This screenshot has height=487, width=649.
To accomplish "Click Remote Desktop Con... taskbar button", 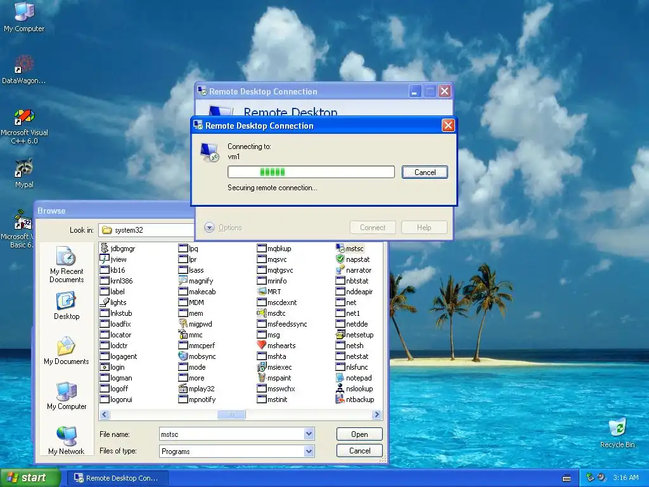I will 117,478.
